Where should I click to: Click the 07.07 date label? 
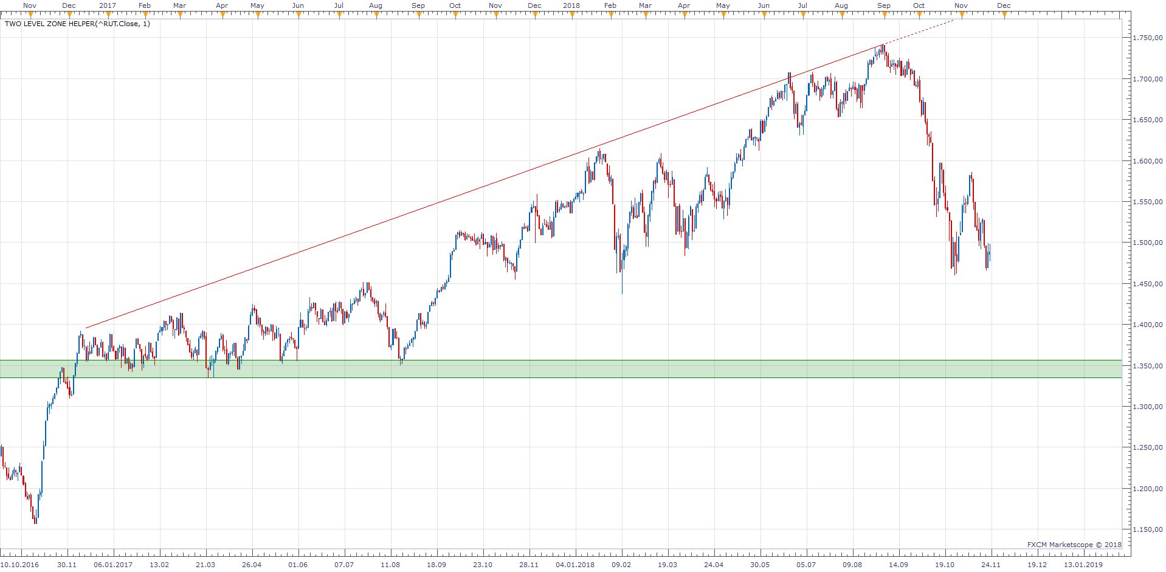click(x=344, y=565)
